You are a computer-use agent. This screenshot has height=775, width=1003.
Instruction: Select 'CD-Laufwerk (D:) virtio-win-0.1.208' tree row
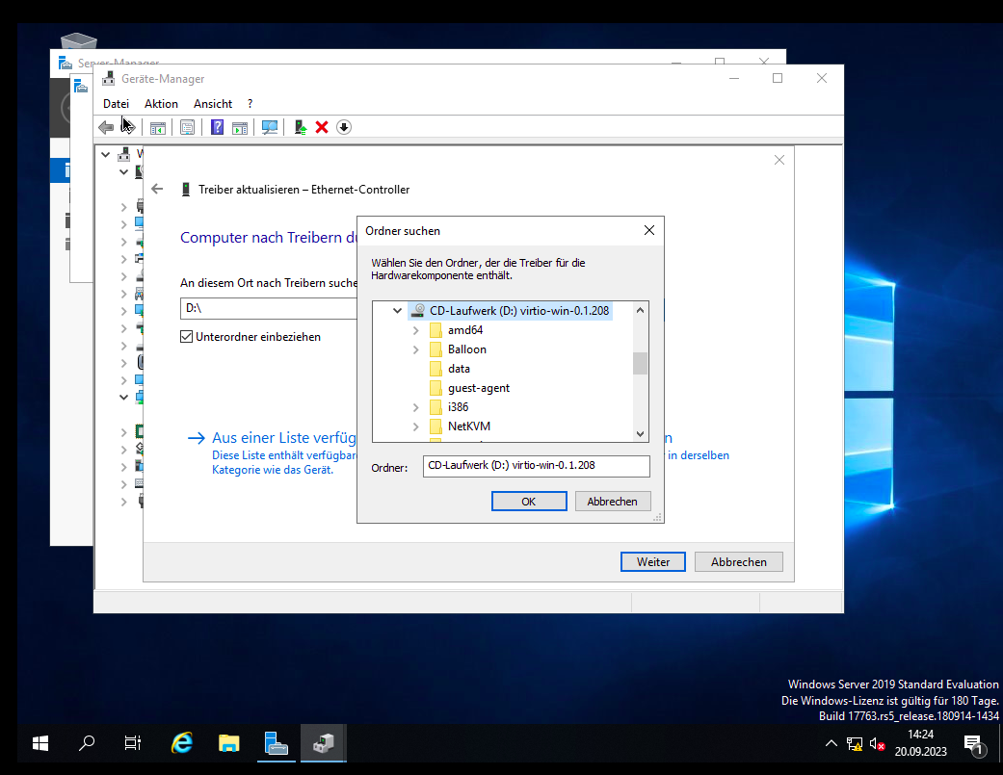click(x=510, y=311)
